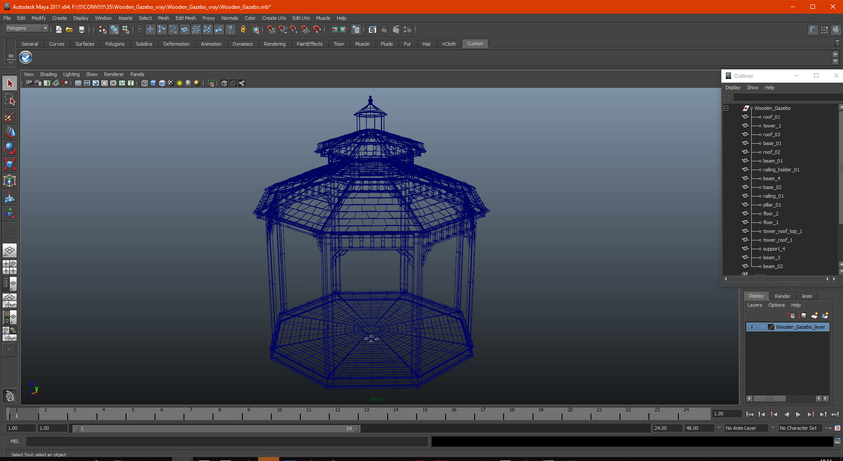843x461 pixels.
Task: Go to start of playback range
Action: click(x=750, y=414)
